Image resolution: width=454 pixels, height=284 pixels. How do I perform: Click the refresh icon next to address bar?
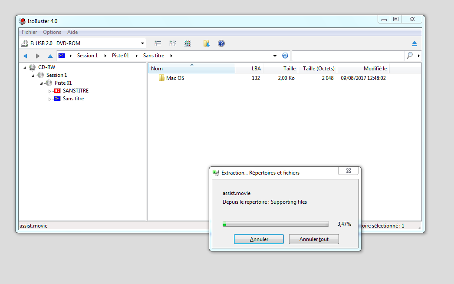click(x=285, y=56)
